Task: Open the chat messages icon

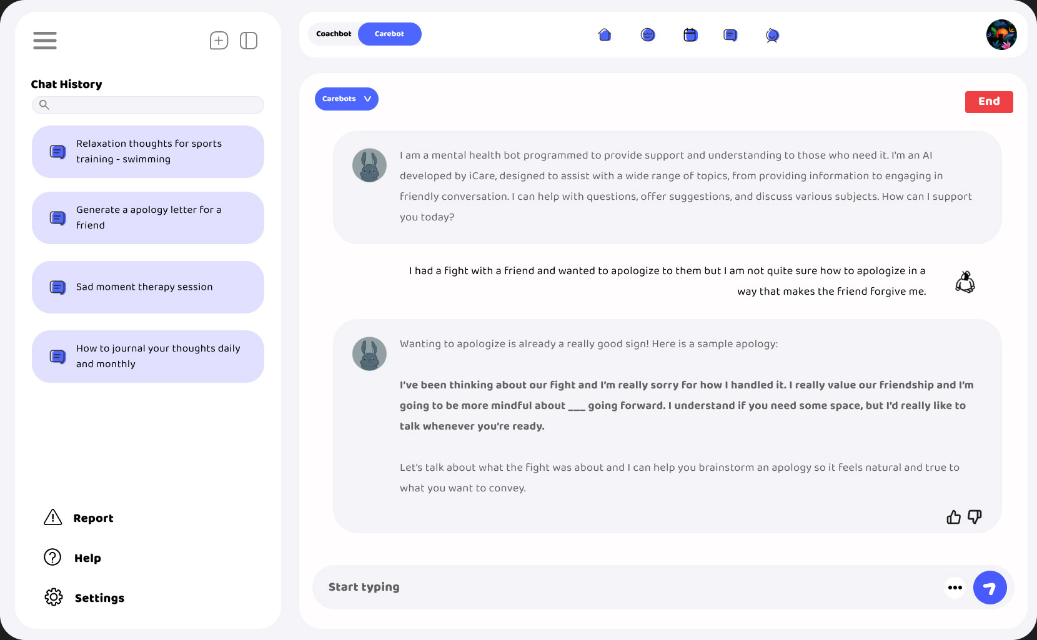Action: pos(730,35)
